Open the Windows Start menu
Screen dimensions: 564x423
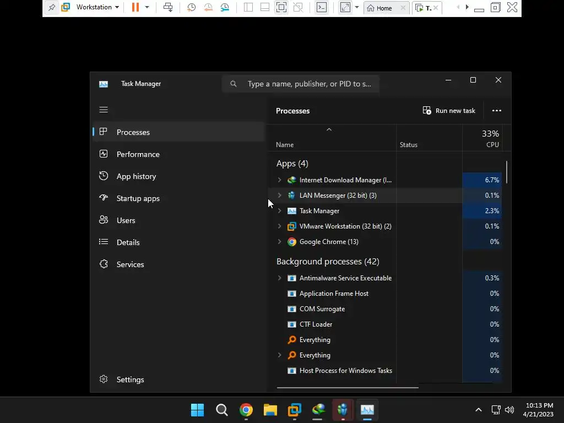197,410
